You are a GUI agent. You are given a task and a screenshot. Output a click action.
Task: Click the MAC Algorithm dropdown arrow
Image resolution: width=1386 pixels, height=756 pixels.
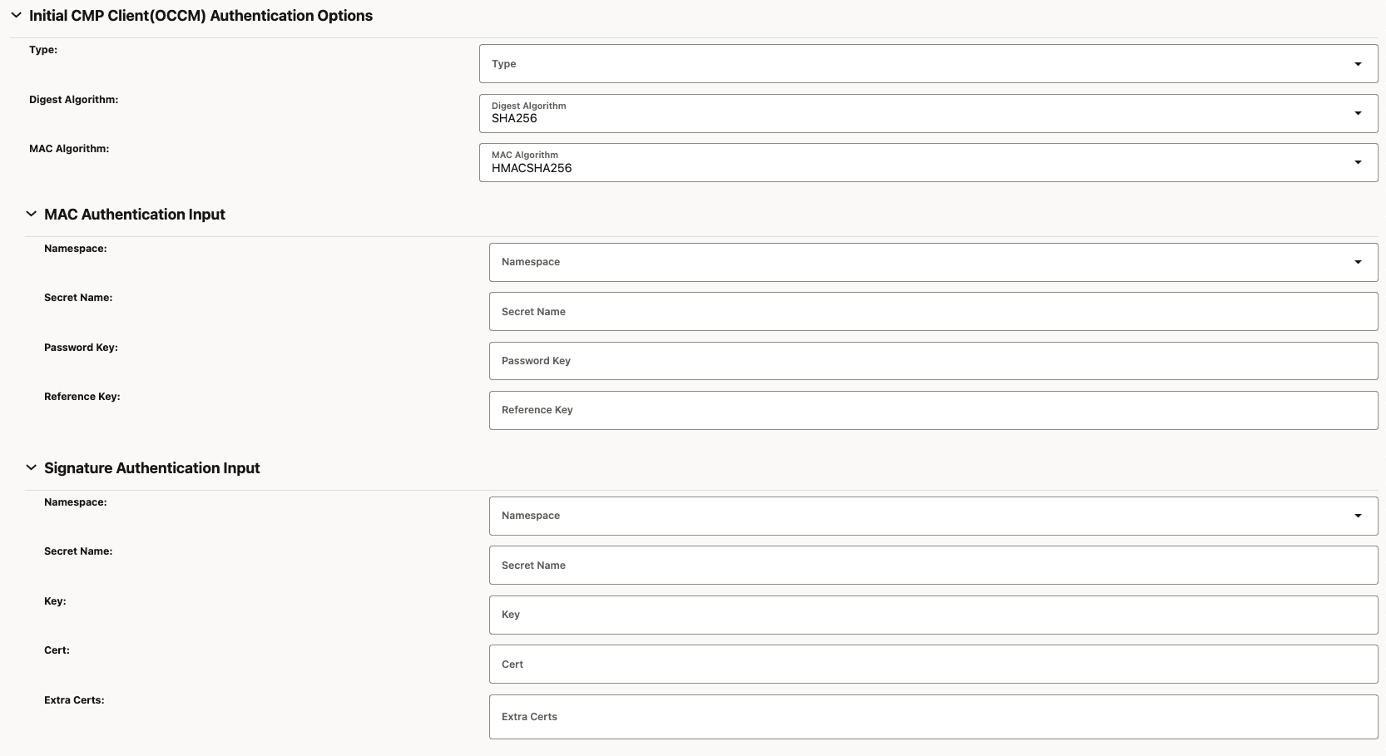(x=1359, y=162)
